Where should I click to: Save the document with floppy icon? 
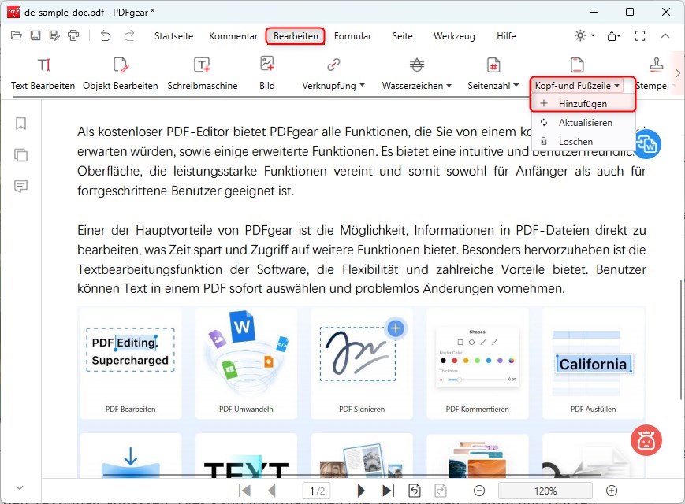coord(35,35)
